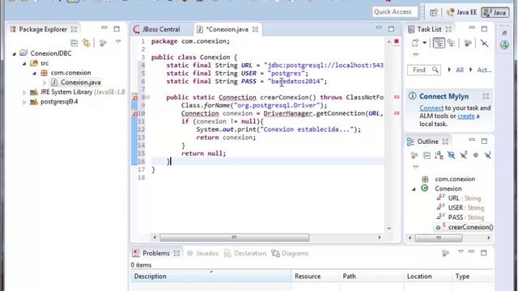Toggle Hide Local Types in Outline
The image size is (518, 291).
[x=488, y=155]
